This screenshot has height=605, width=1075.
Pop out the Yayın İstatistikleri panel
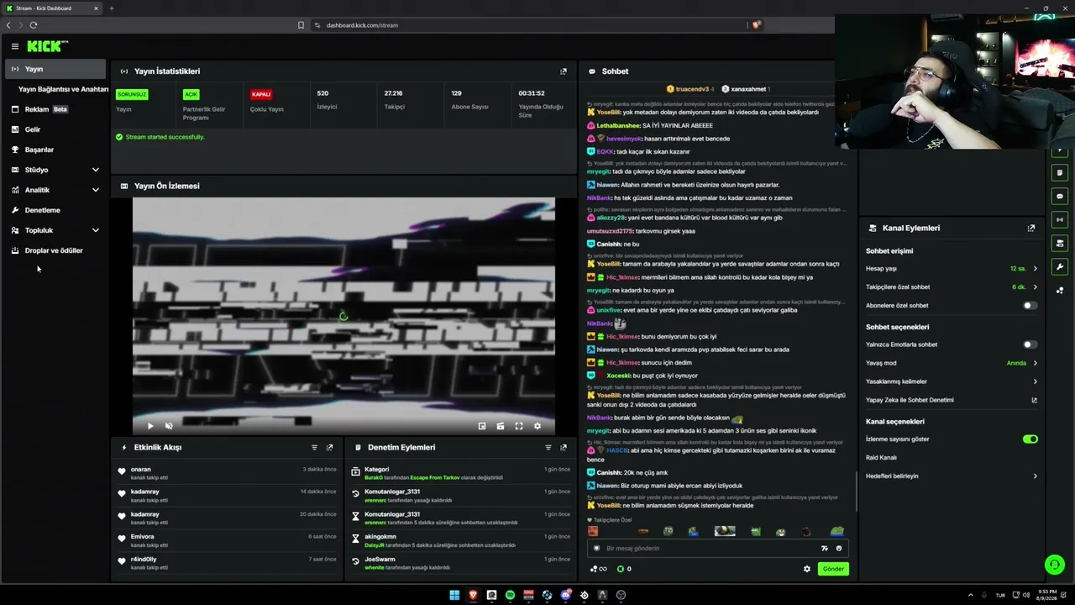(564, 71)
